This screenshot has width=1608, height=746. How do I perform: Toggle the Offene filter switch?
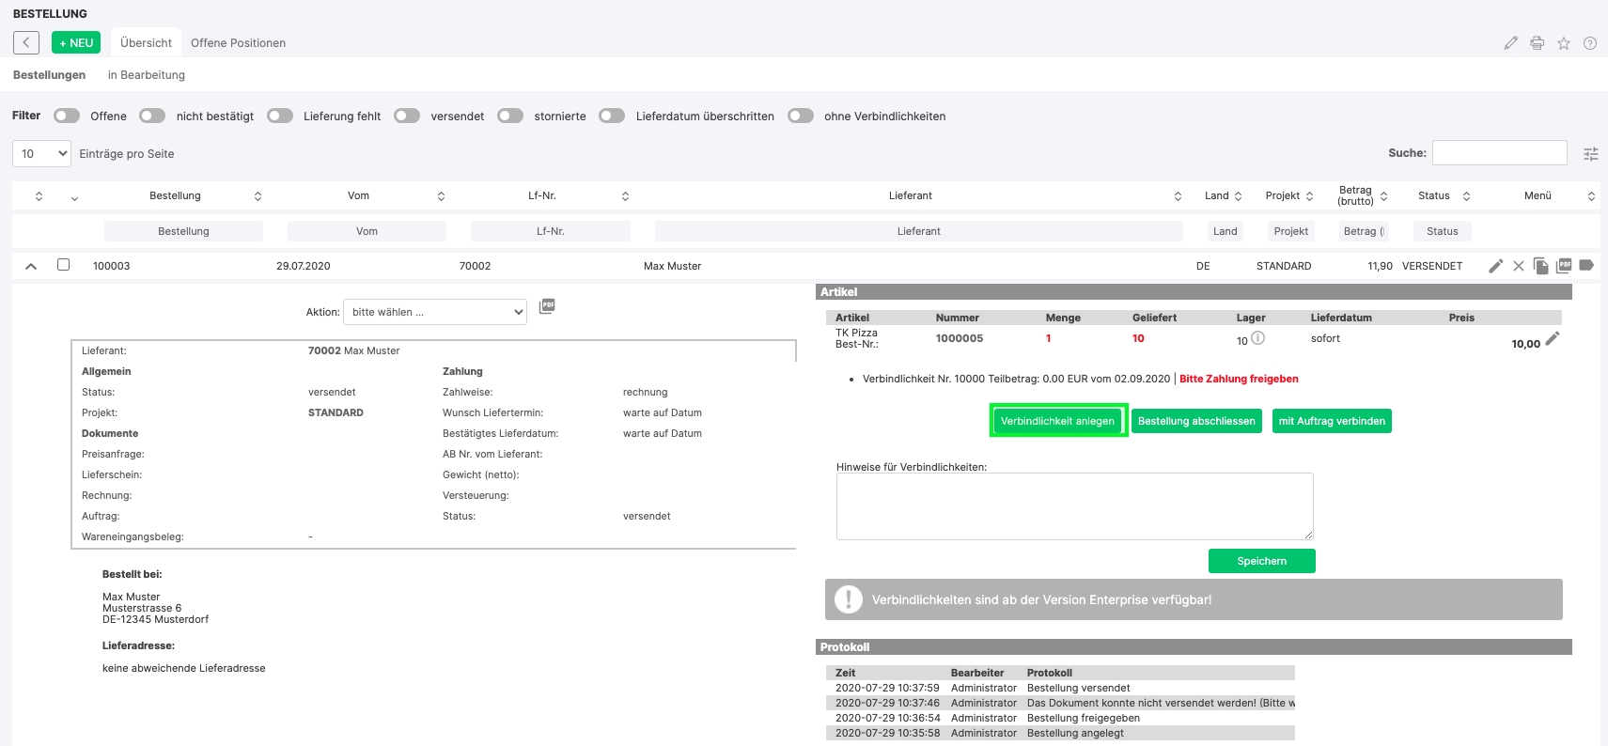67,116
